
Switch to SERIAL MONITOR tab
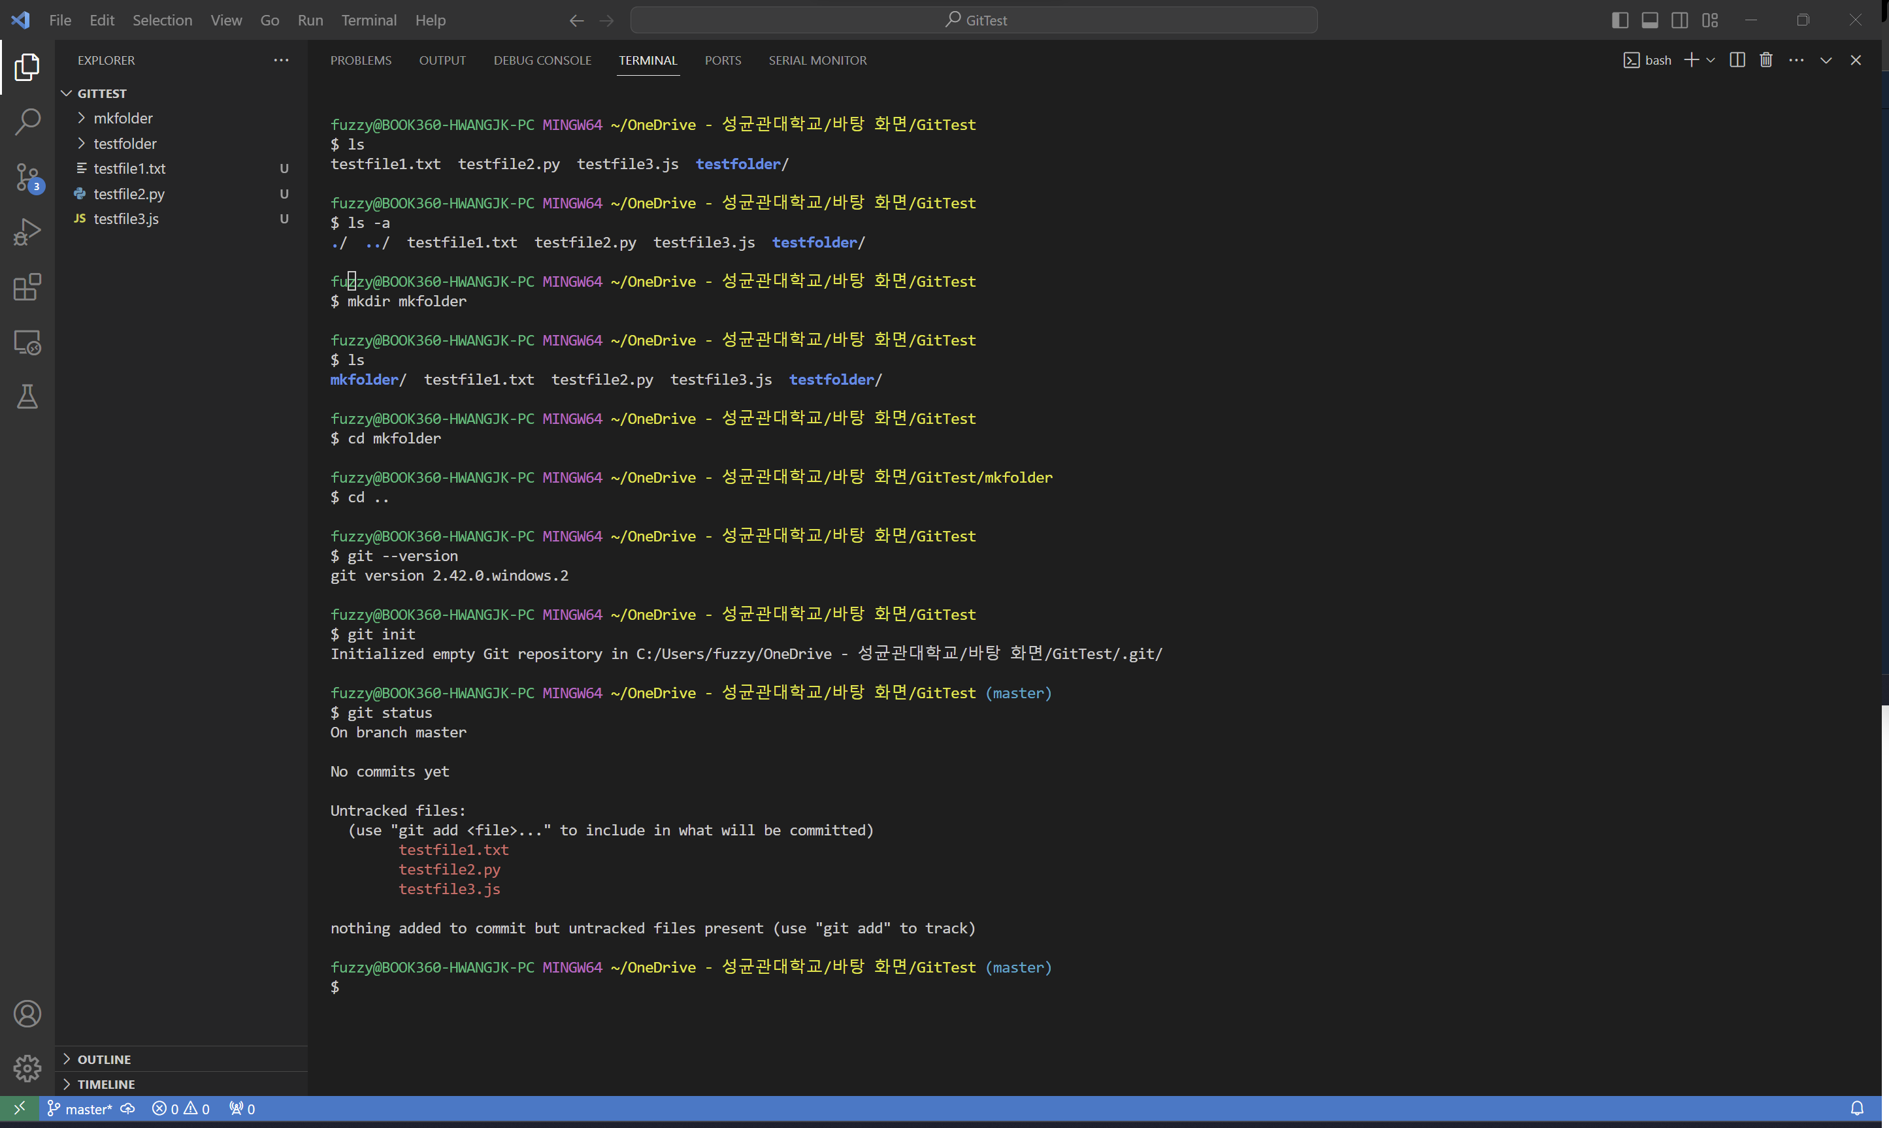click(x=817, y=60)
